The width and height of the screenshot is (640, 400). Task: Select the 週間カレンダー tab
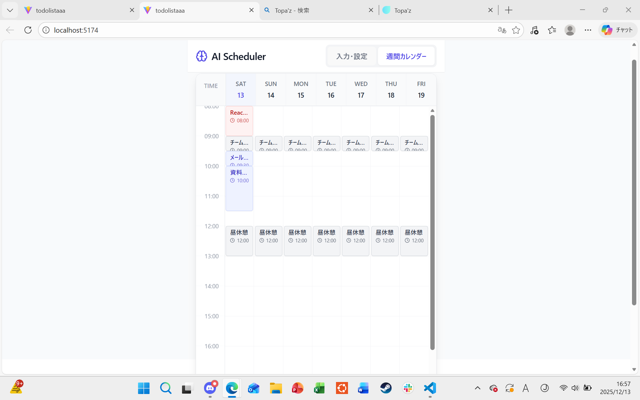click(x=406, y=56)
